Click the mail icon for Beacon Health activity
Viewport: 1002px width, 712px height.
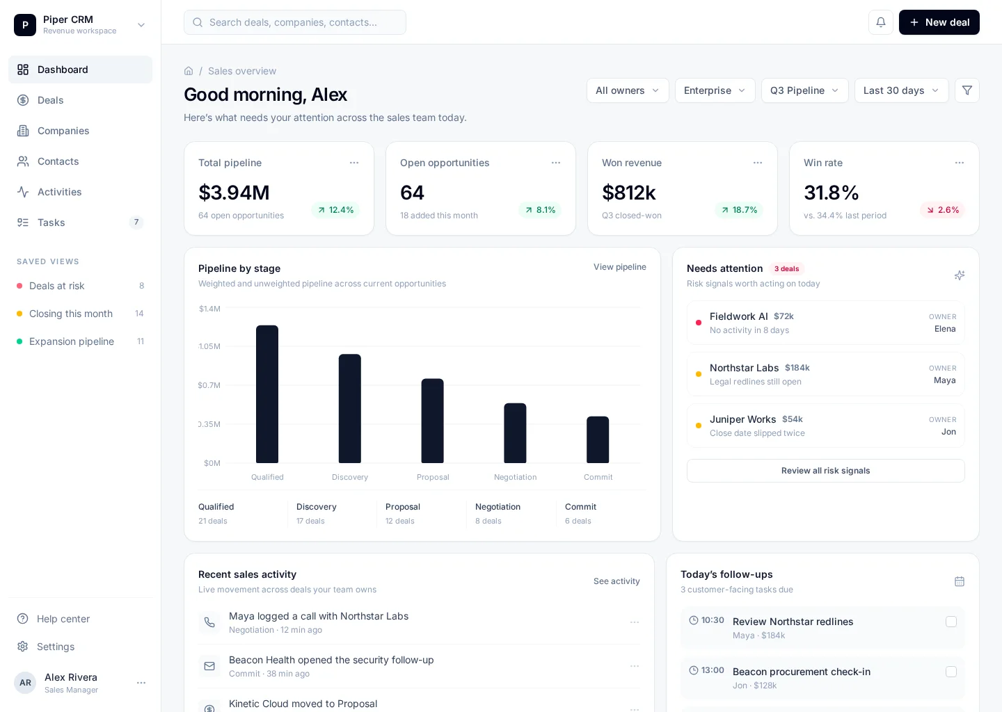(x=209, y=666)
